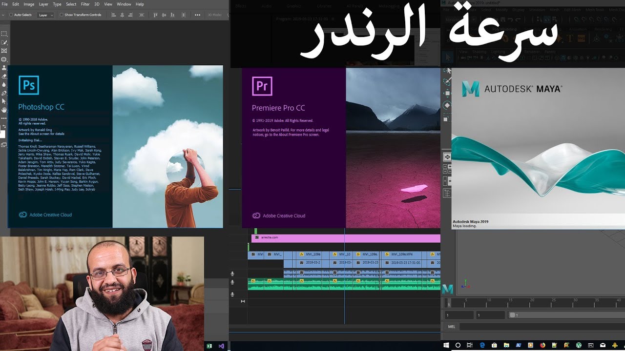Select the Hand tool
This screenshot has height=351, width=625.
pyautogui.click(x=4, y=110)
